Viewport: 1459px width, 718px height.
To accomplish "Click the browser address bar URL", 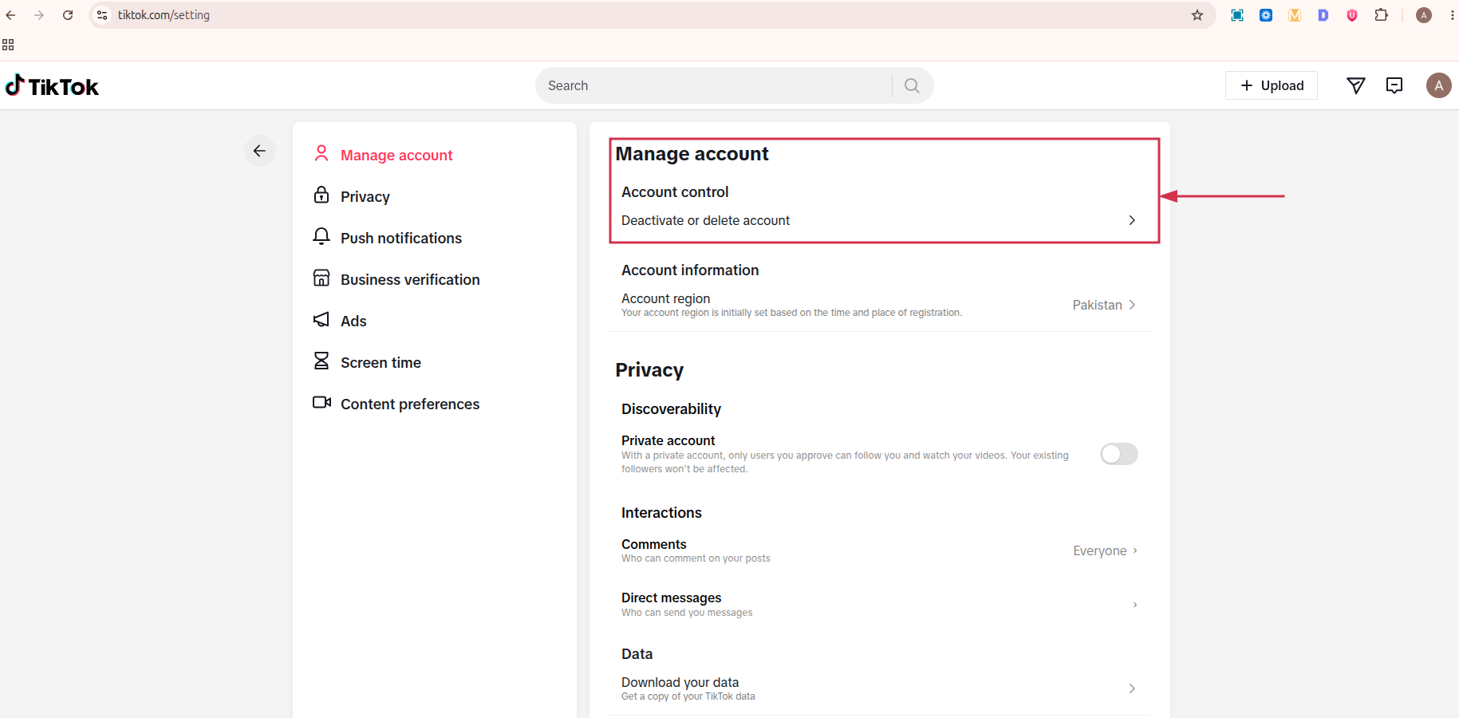I will 164,15.
